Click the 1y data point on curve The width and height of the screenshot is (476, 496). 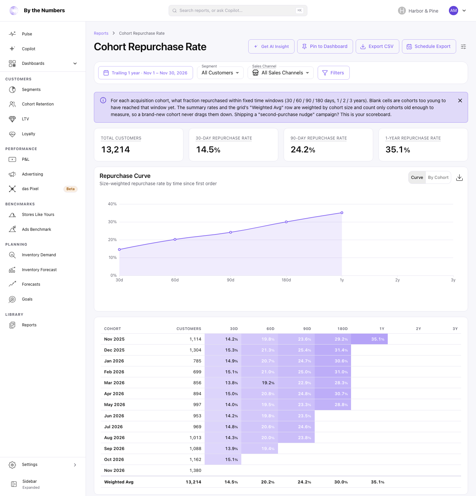(342, 213)
